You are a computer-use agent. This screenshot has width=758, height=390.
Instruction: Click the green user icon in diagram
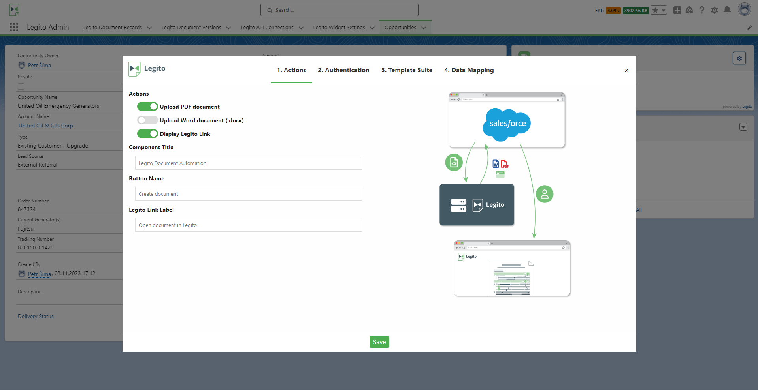(x=545, y=194)
